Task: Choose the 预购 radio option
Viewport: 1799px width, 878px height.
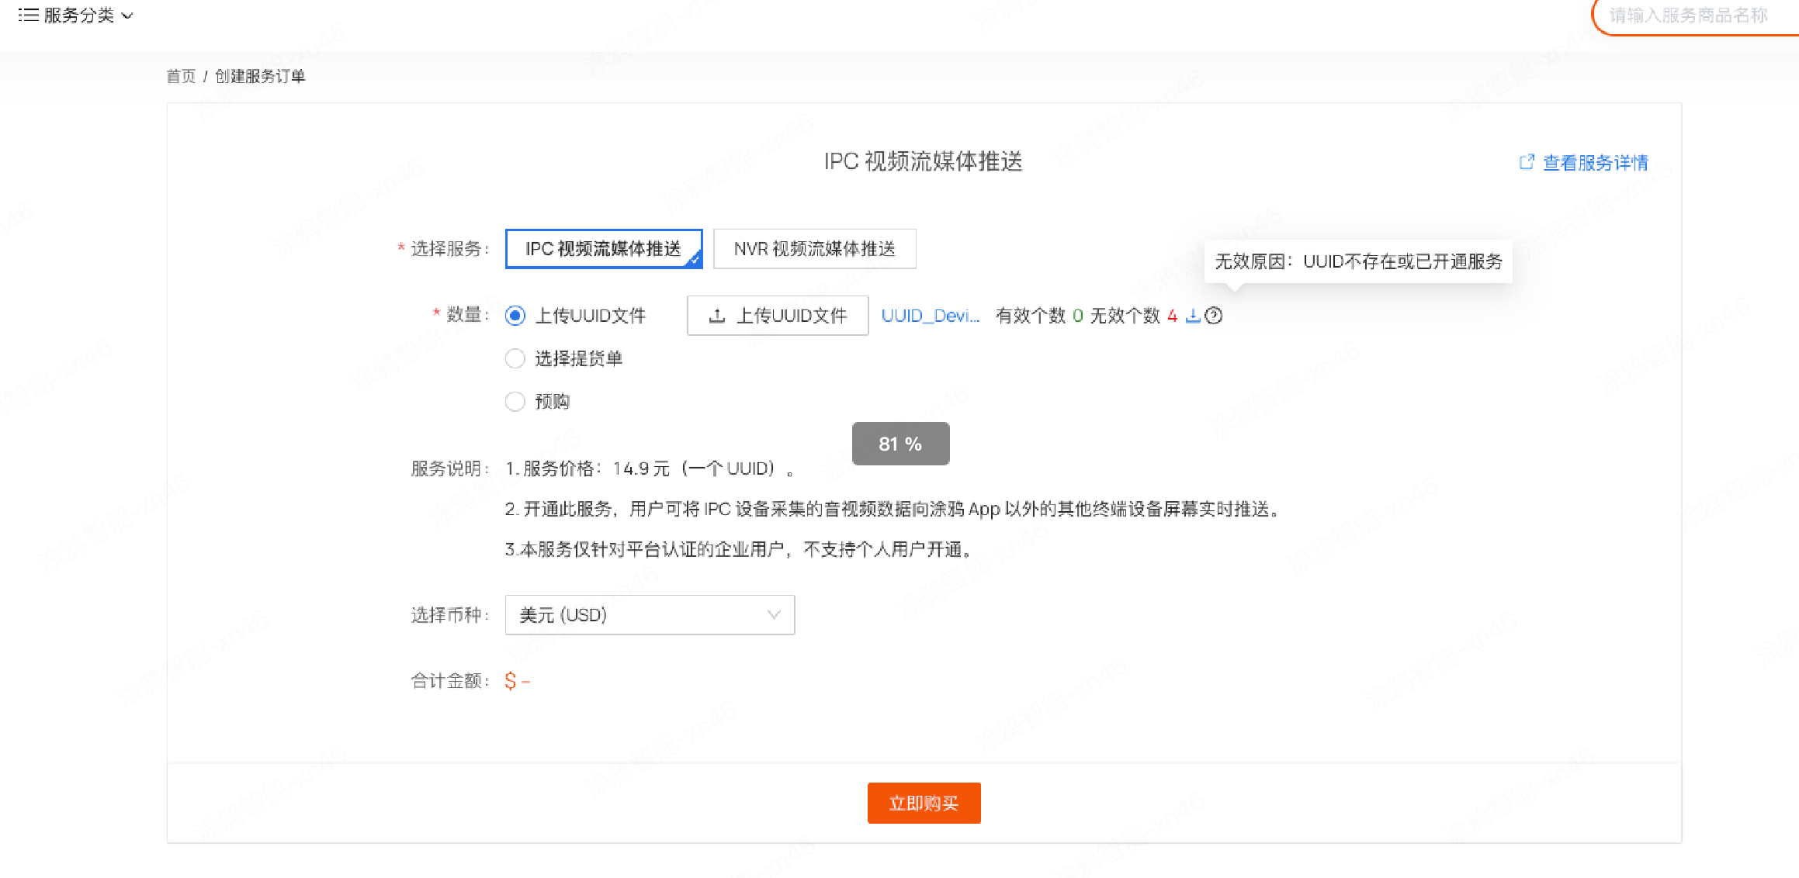Action: pyautogui.click(x=515, y=401)
